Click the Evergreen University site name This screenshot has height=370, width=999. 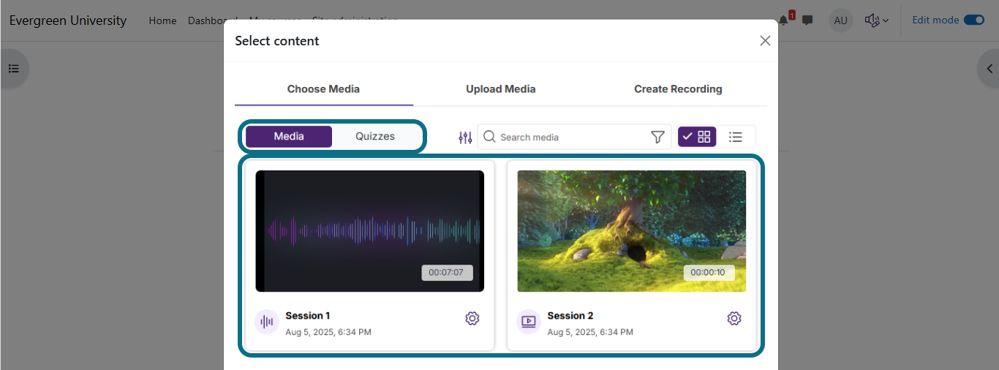coord(68,20)
